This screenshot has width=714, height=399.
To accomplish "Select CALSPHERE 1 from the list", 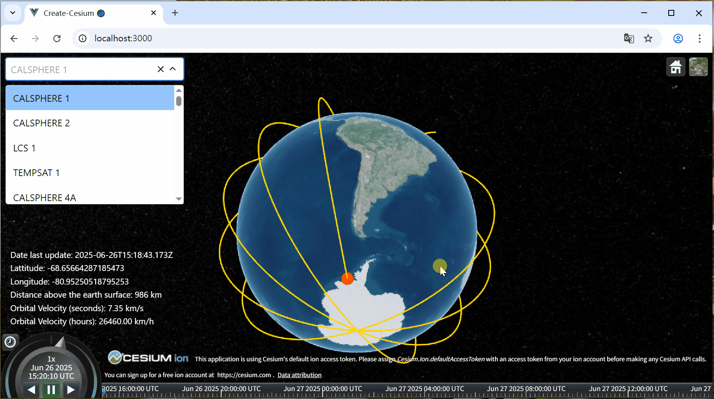I will click(90, 98).
